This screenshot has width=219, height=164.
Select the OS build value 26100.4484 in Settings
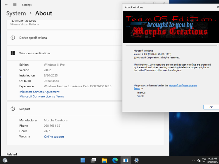coord(51,81)
